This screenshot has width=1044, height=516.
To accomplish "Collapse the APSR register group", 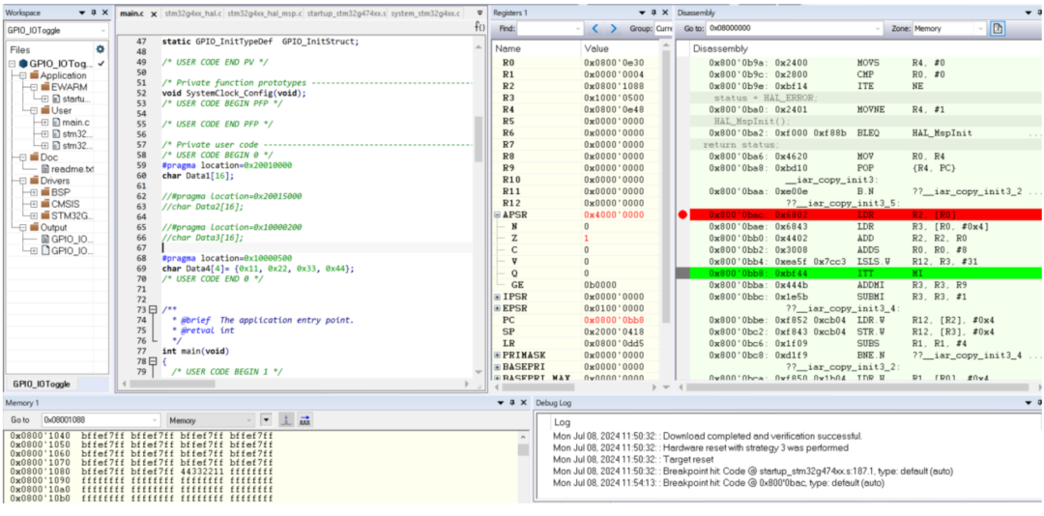I will pyautogui.click(x=498, y=215).
